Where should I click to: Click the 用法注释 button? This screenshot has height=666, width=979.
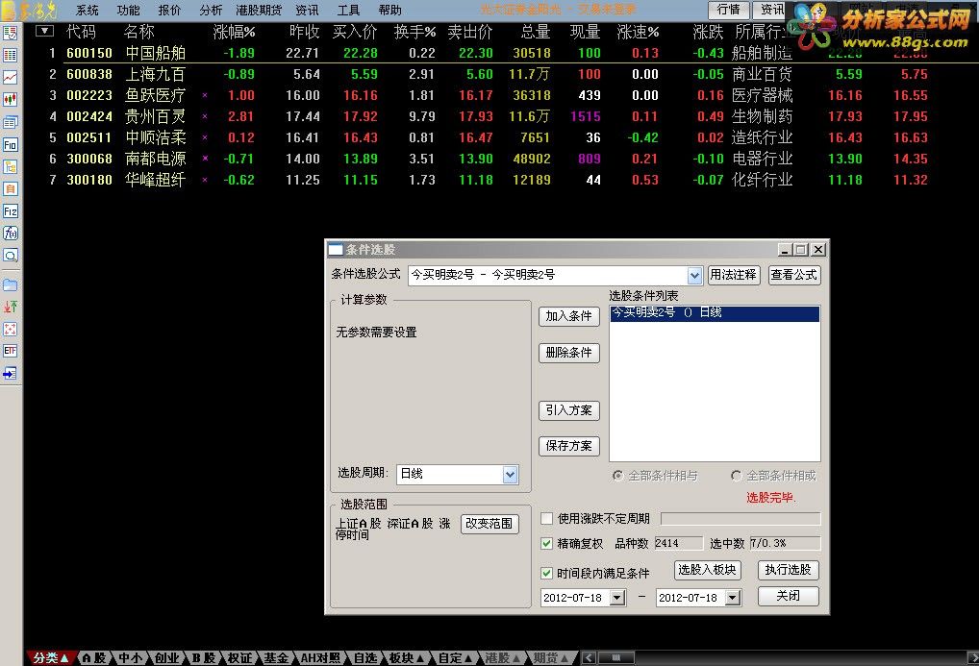pos(733,275)
